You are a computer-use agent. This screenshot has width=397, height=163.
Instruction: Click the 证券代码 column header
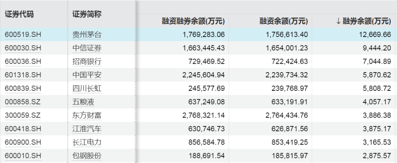click(19, 15)
